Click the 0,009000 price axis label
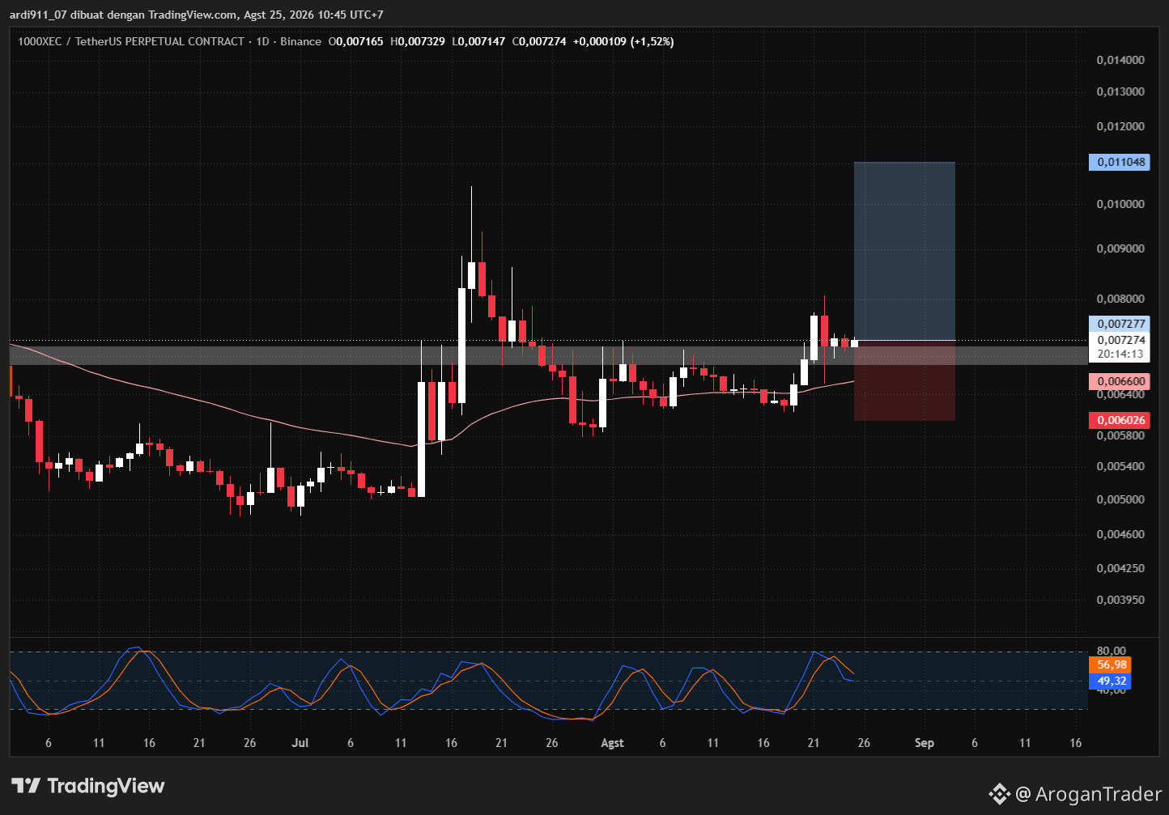 coord(1120,248)
